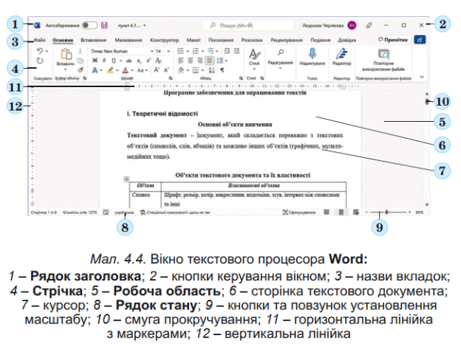
Task: Click the Undo arrow icon
Action: pos(39,51)
